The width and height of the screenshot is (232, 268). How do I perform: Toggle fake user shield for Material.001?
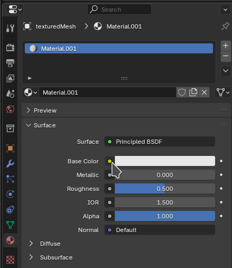182,93
